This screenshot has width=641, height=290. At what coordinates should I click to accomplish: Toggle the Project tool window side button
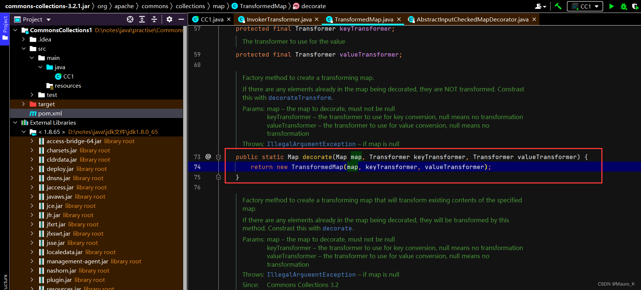[x=5, y=29]
